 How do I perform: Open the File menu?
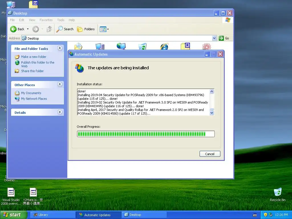tap(12, 20)
